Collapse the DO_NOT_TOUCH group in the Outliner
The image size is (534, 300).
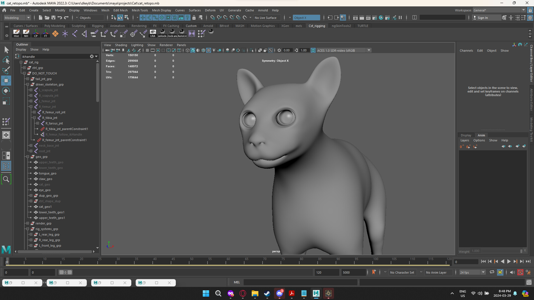tap(24, 73)
